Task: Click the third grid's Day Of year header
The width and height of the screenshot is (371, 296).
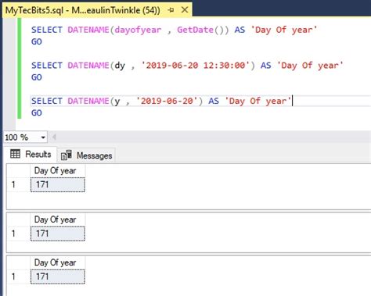Action: 58,262
